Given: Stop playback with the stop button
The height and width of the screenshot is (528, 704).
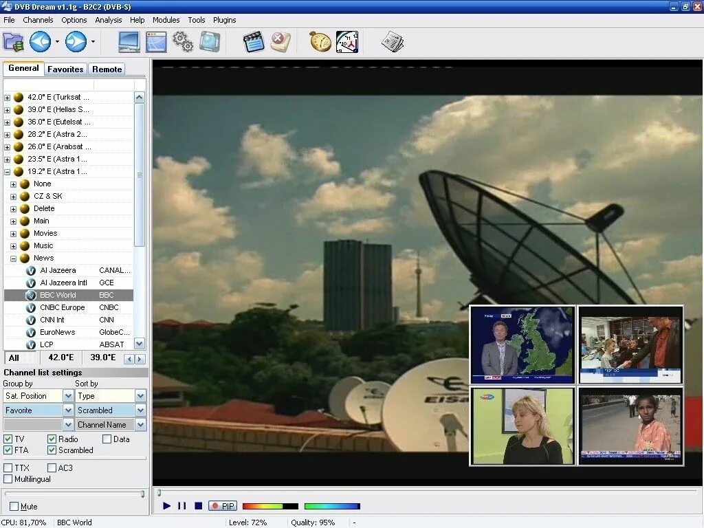Looking at the screenshot, I should pyautogui.click(x=199, y=506).
